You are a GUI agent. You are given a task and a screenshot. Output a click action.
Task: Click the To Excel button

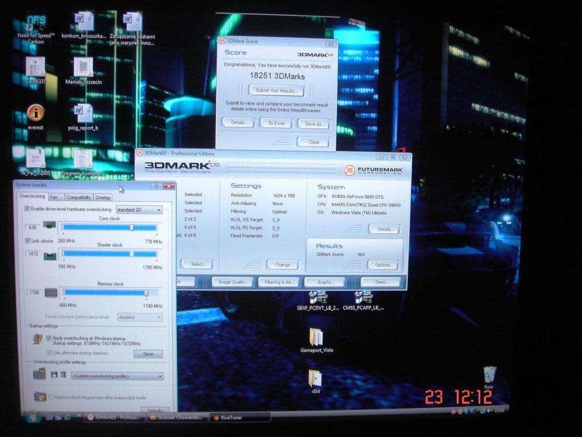276,123
